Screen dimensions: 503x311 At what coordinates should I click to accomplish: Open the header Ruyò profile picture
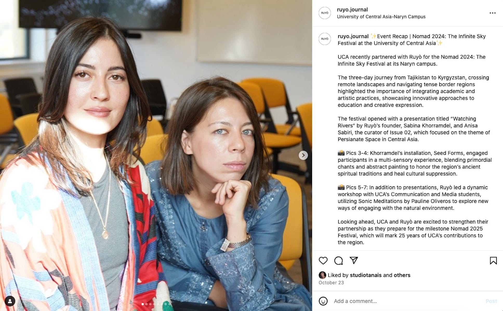tap(325, 13)
